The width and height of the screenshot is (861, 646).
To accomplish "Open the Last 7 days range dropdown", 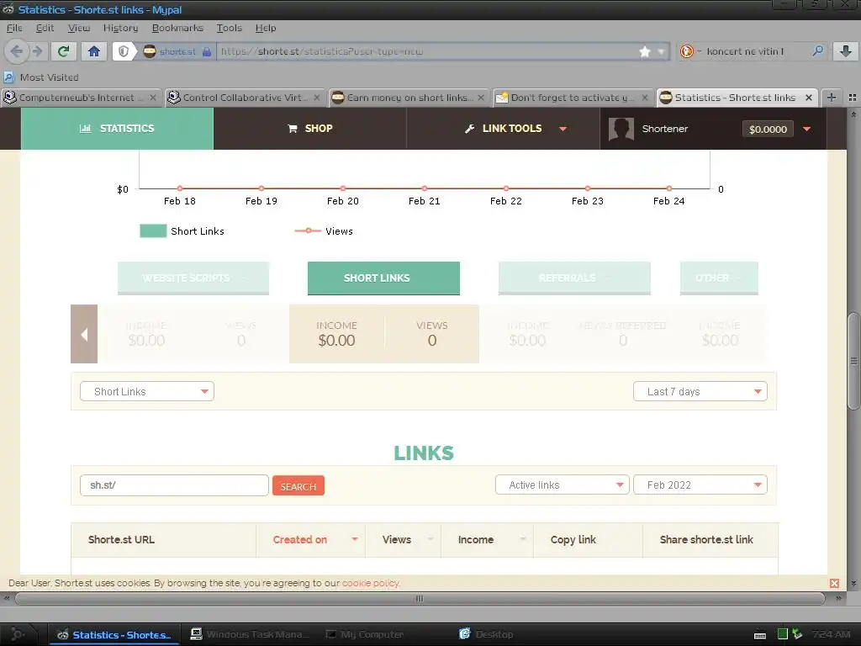I will pyautogui.click(x=700, y=392).
